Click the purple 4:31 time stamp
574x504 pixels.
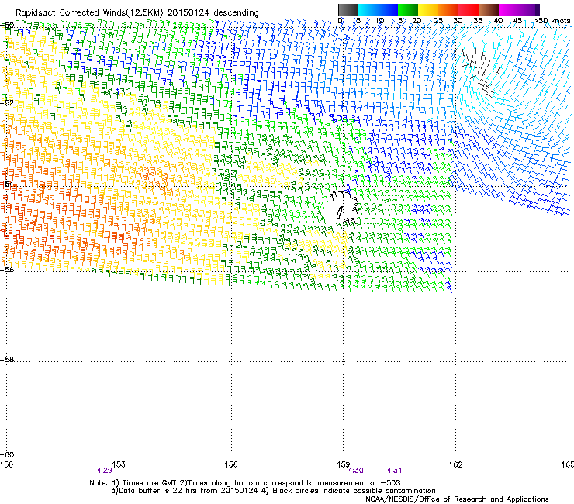(x=394, y=471)
